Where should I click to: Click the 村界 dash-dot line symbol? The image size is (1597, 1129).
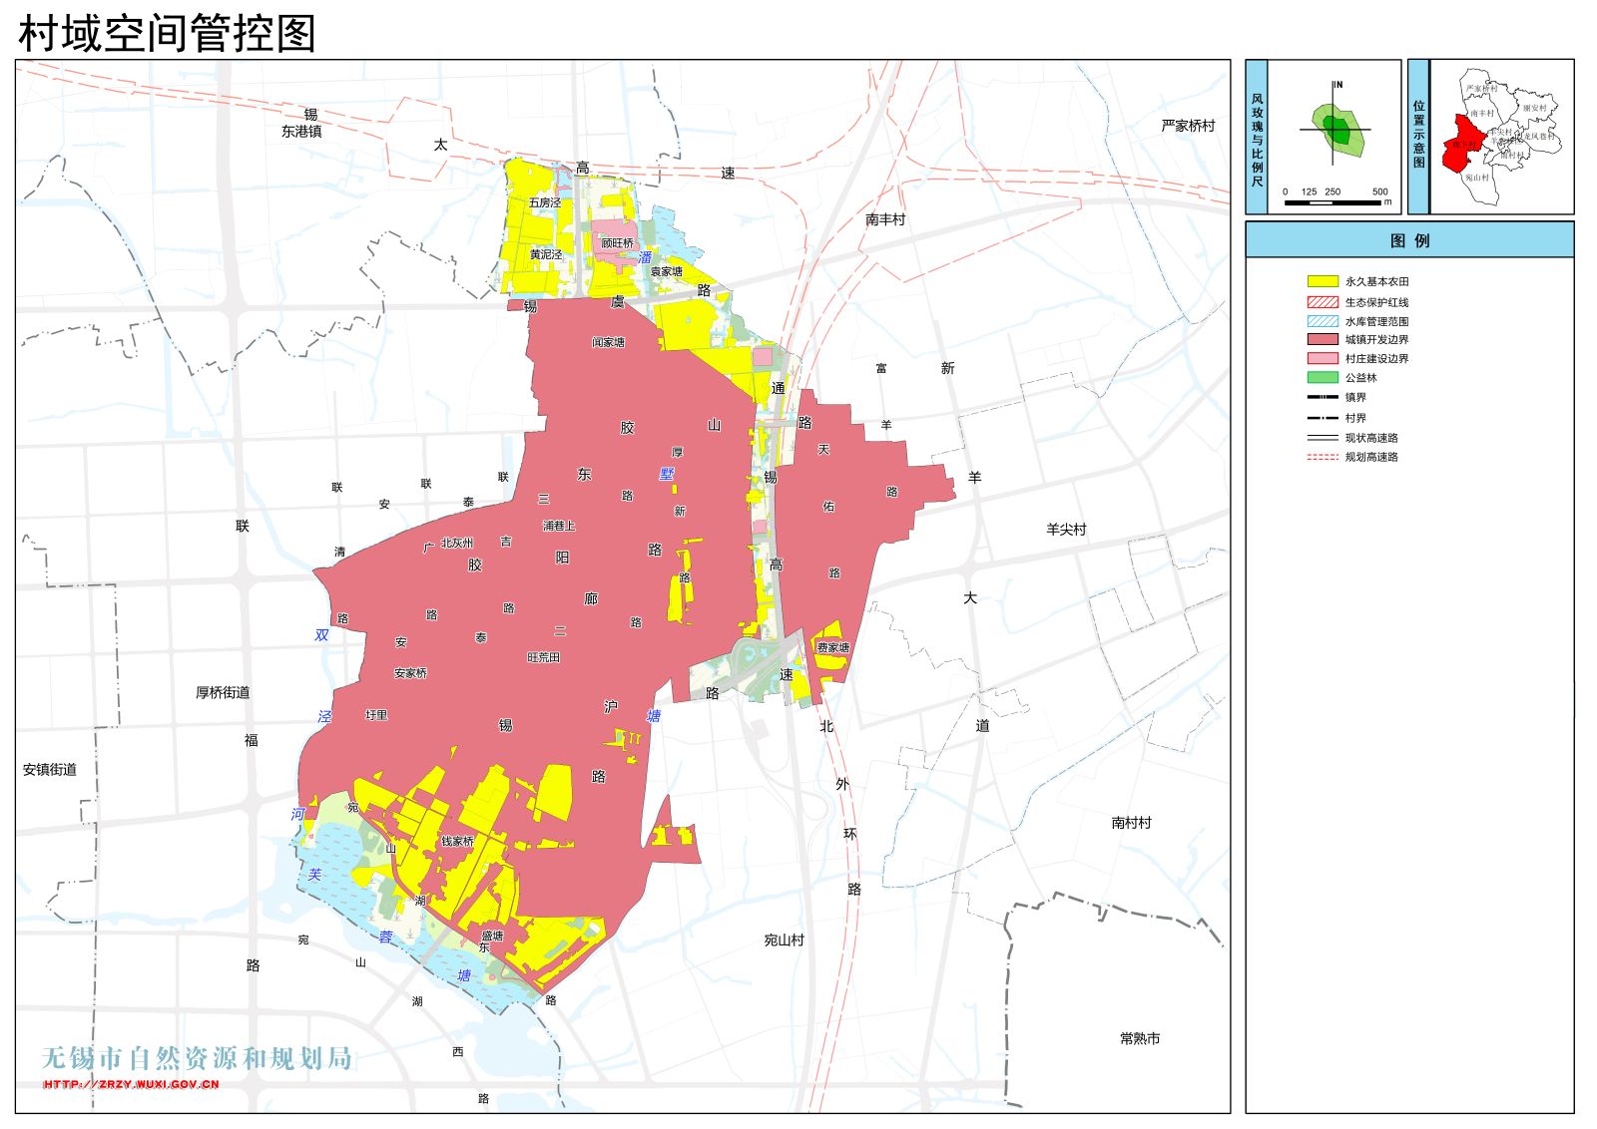(x=1323, y=418)
